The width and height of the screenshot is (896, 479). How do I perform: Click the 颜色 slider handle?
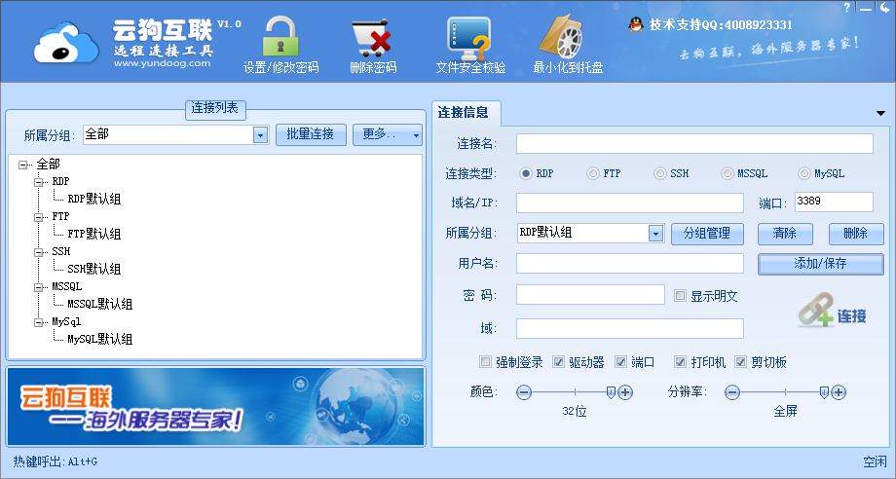pos(611,391)
